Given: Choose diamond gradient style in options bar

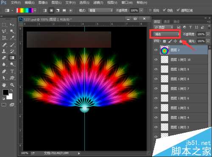Looking at the screenshot, I should [70, 11].
